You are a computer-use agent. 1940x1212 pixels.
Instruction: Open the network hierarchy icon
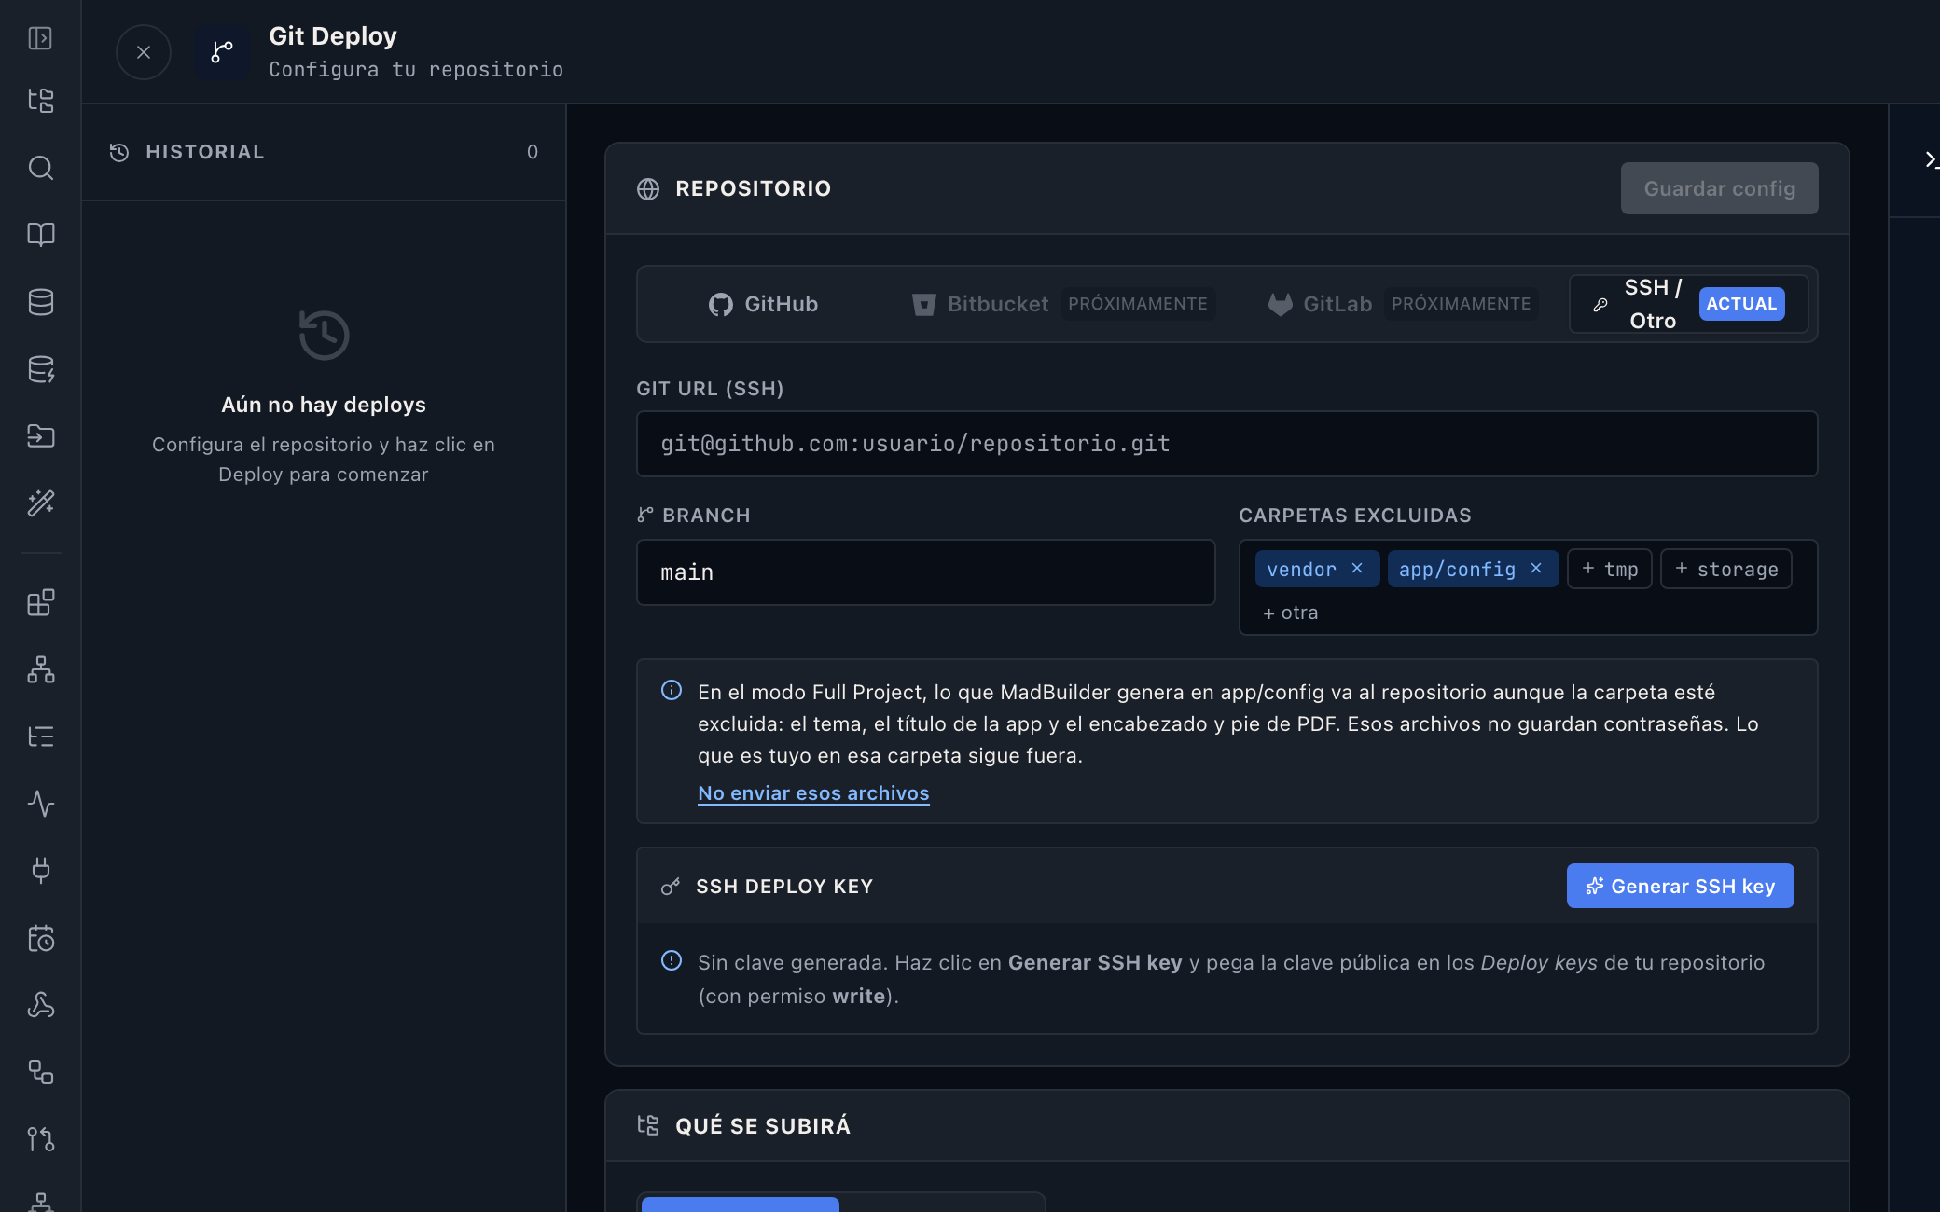click(x=40, y=669)
